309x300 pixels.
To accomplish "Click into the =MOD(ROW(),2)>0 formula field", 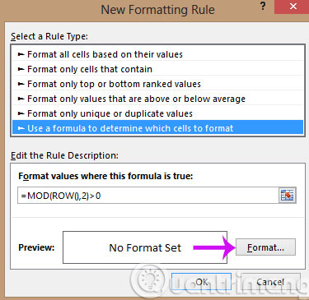I will pyautogui.click(x=148, y=196).
